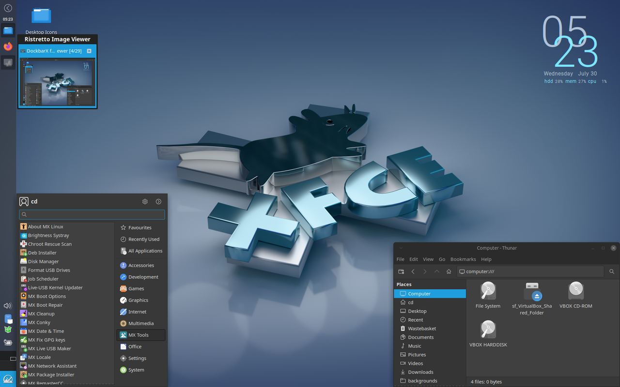
Task: Go to home folder in Thunar toolbar
Action: click(449, 272)
